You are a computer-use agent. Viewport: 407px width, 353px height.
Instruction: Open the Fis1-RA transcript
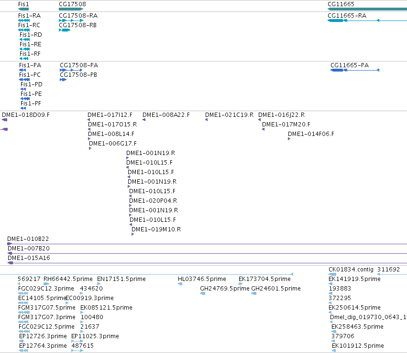point(29,16)
